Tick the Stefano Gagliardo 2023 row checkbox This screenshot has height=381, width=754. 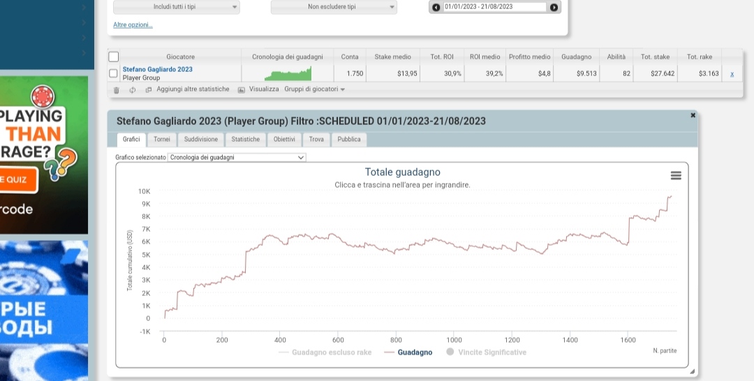pos(113,73)
